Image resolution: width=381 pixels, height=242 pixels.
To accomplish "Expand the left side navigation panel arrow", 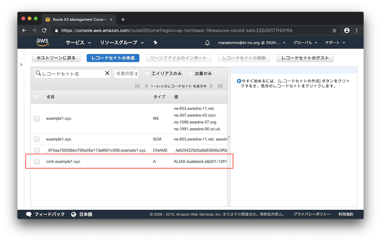I will 21,65.
